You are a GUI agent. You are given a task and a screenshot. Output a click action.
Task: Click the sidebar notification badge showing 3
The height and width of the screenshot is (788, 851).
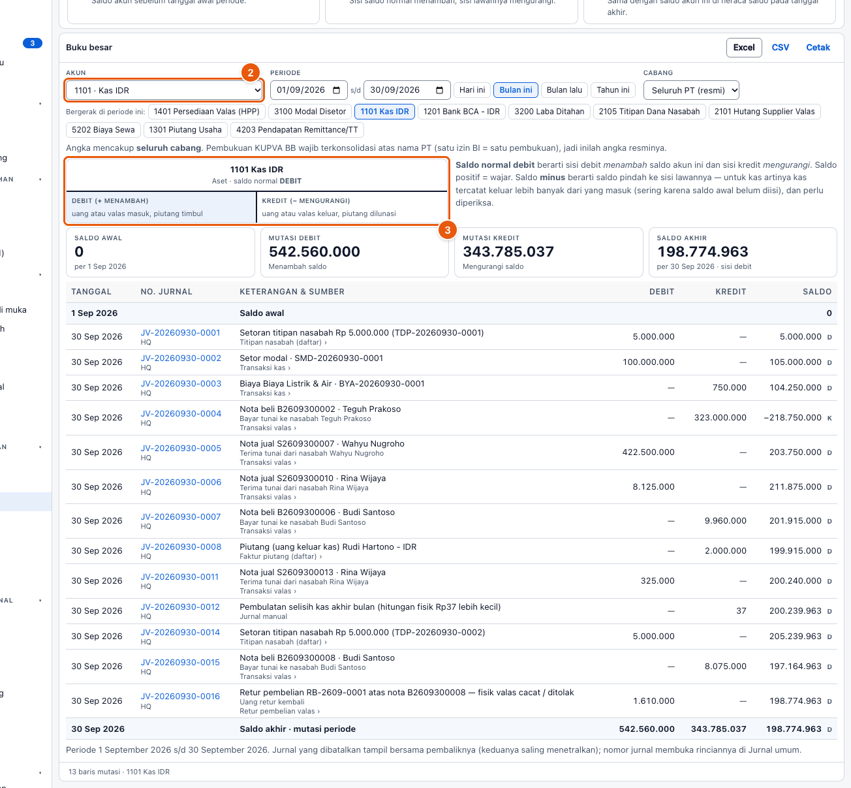(33, 43)
